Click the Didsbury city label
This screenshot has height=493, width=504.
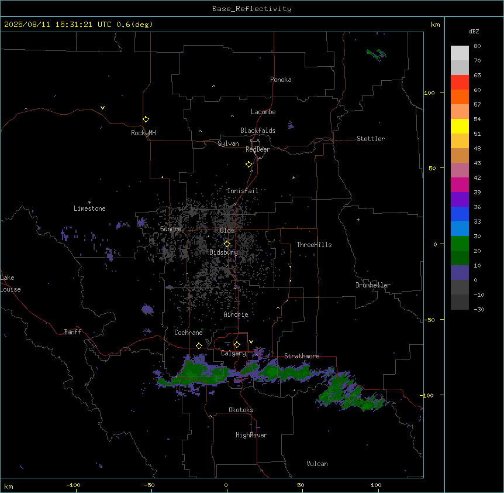point(224,252)
